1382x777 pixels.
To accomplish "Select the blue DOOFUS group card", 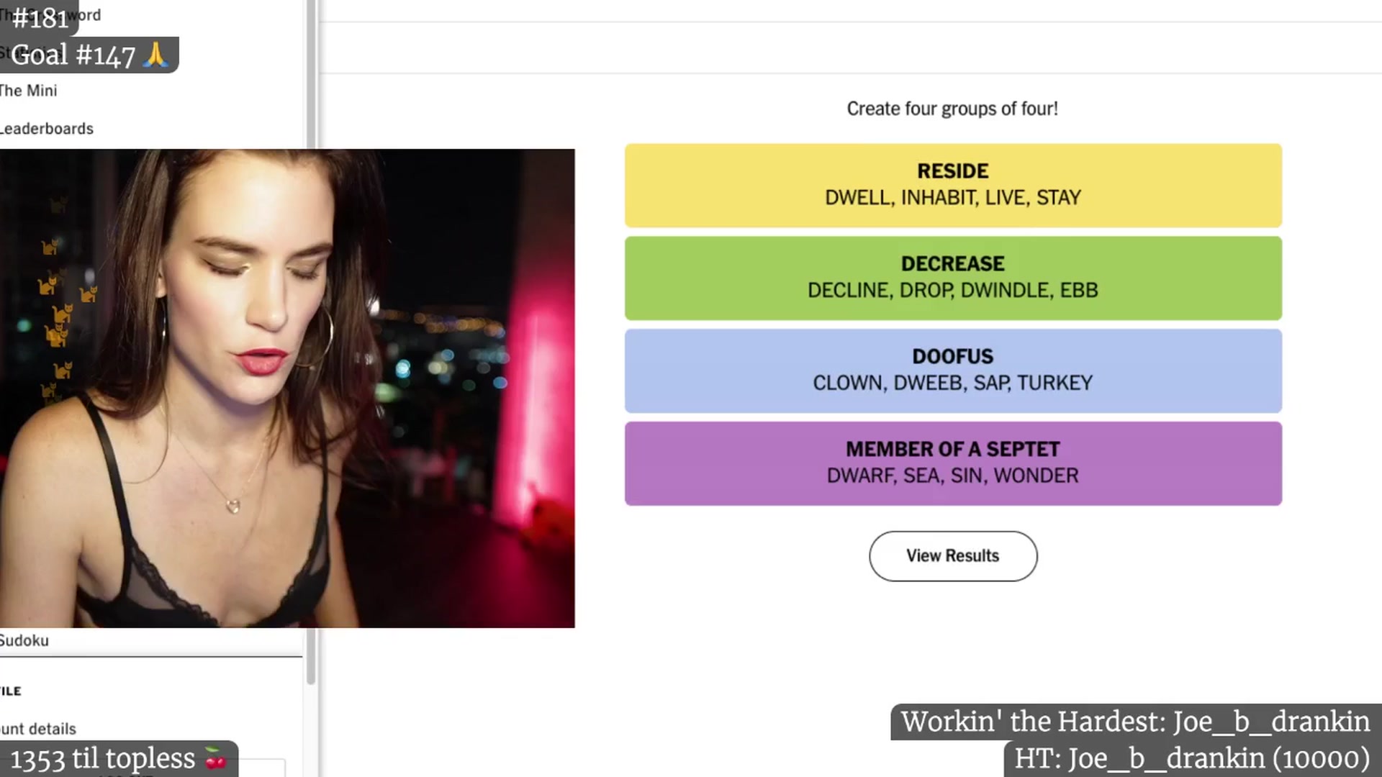I will tap(953, 371).
